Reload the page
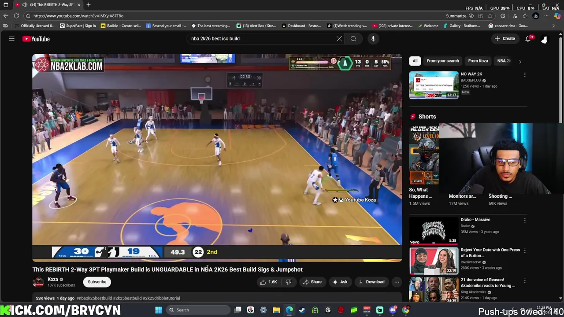564x317 pixels. (x=16, y=16)
